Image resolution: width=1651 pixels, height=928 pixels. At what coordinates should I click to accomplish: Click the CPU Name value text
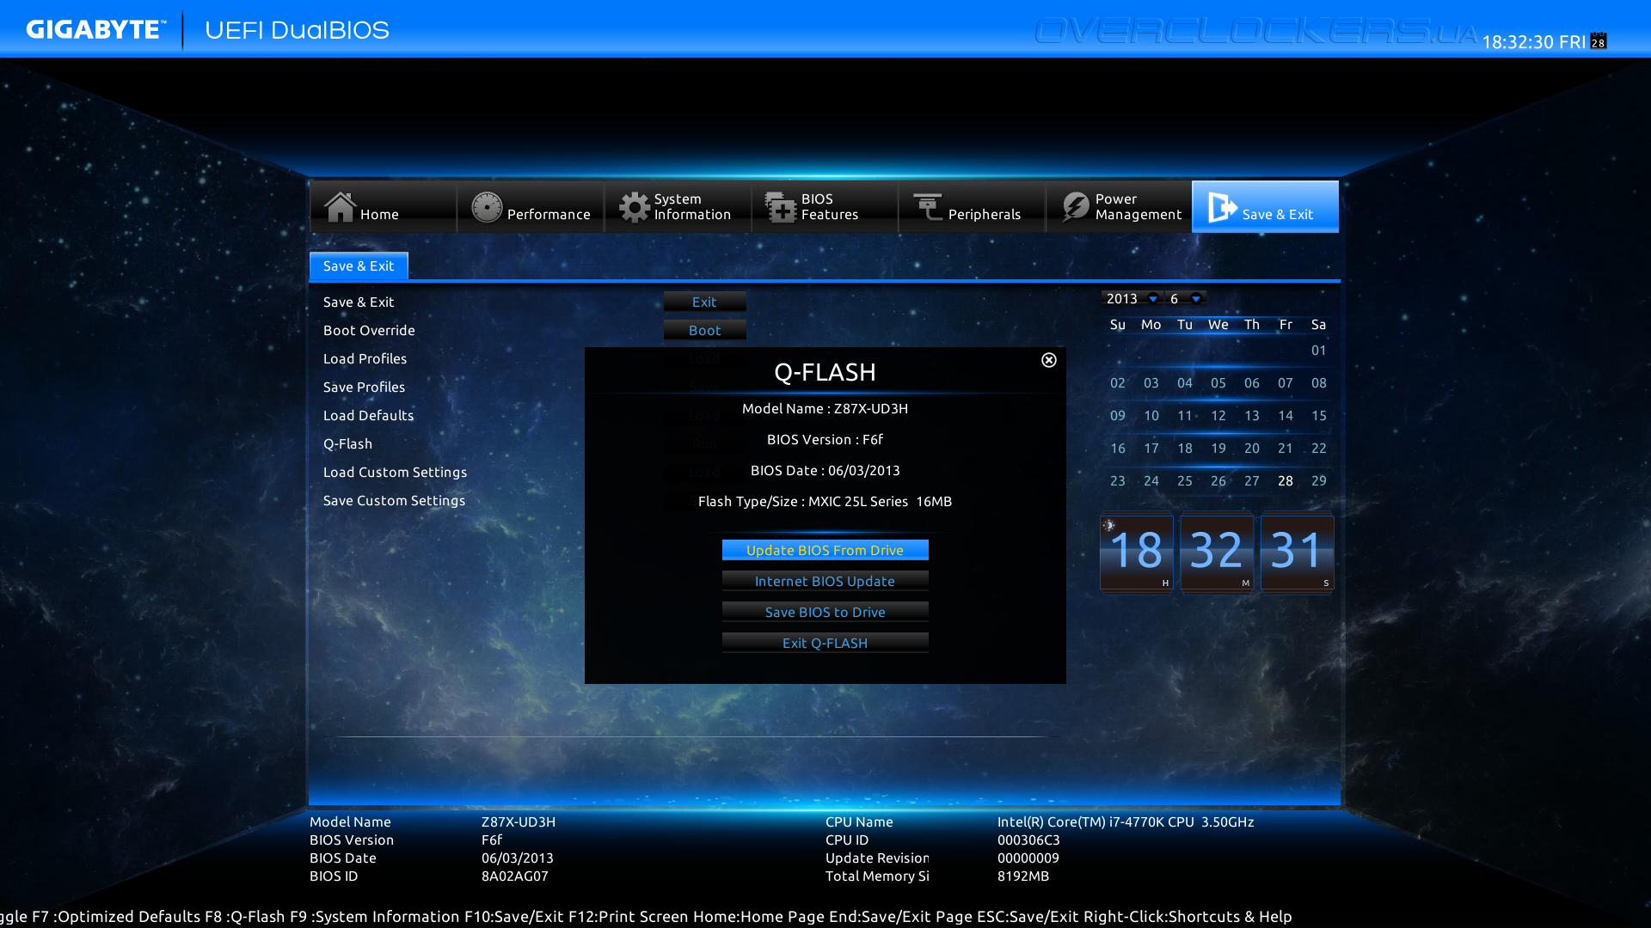coord(1126,821)
